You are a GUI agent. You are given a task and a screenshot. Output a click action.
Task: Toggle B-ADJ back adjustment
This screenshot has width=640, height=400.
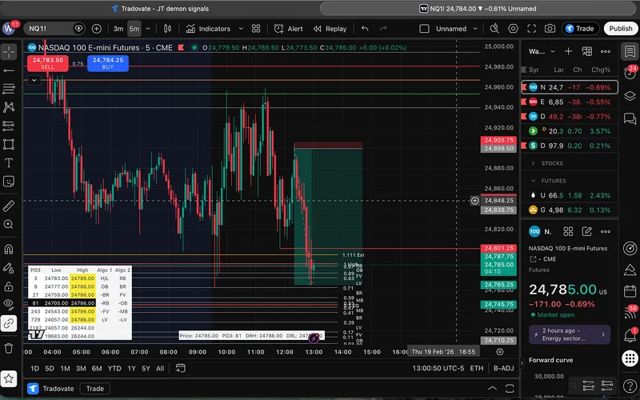tap(504, 368)
